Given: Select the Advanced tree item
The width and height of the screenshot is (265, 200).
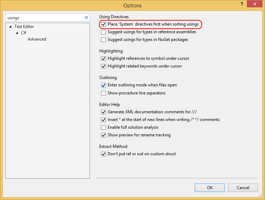Looking at the screenshot, I should (37, 39).
